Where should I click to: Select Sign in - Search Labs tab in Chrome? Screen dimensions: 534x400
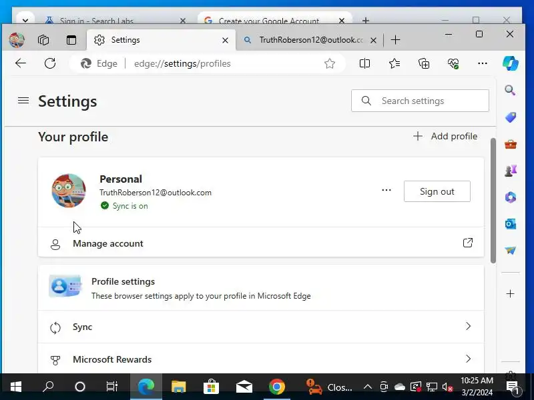pyautogui.click(x=115, y=21)
